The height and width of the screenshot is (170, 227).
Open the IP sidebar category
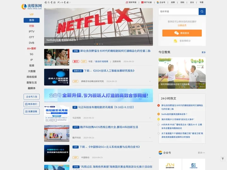[x=32, y=60]
